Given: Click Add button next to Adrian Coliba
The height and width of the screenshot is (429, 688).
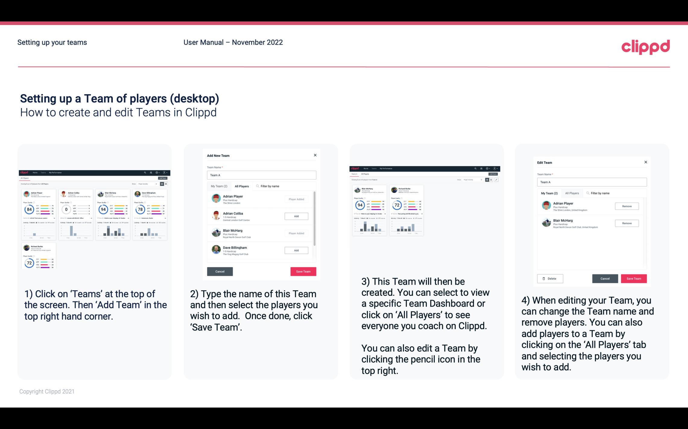Looking at the screenshot, I should 296,215.
